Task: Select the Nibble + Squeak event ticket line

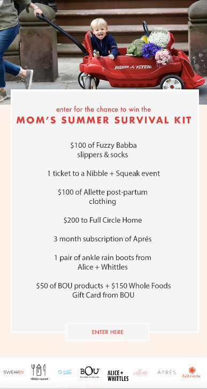Action: [x=104, y=173]
